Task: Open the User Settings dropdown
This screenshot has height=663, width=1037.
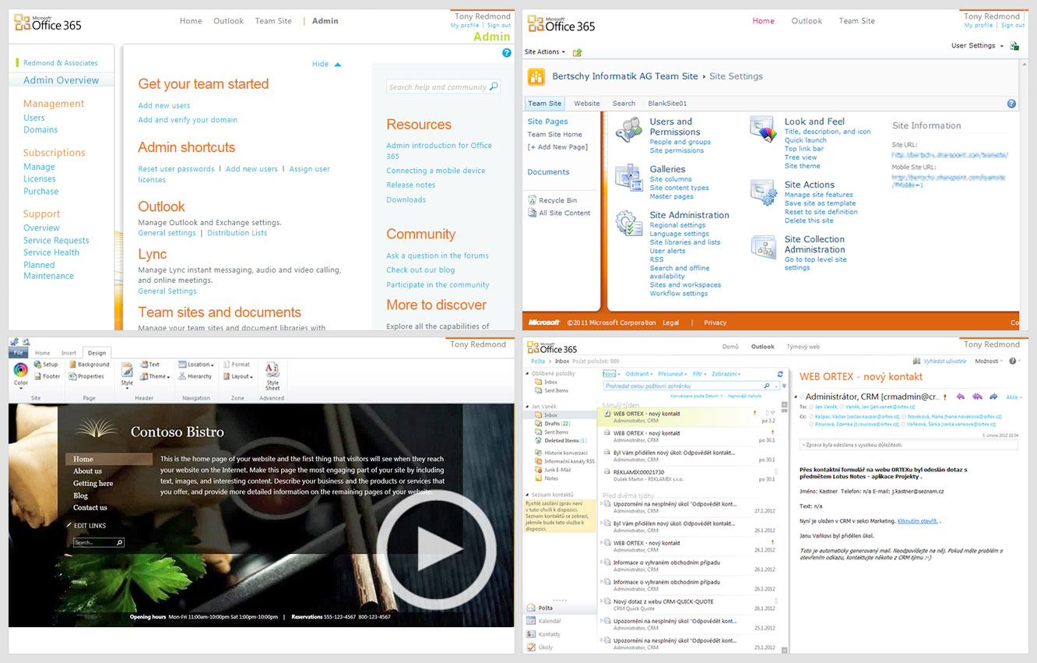Action: (977, 46)
